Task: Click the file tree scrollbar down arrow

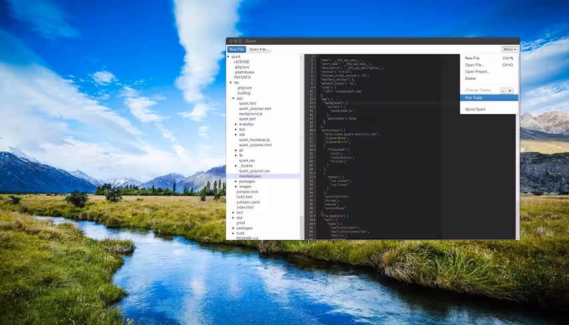Action: [x=302, y=238]
